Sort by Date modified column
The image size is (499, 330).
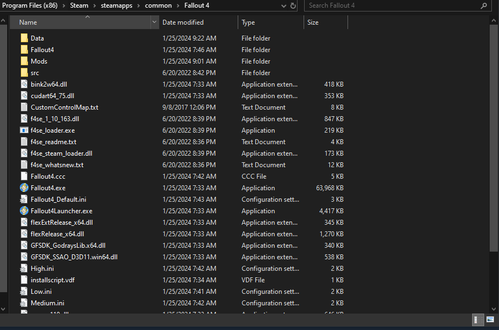pyautogui.click(x=198, y=22)
